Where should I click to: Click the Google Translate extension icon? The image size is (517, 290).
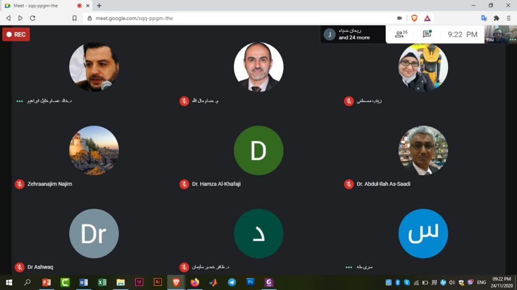[484, 18]
